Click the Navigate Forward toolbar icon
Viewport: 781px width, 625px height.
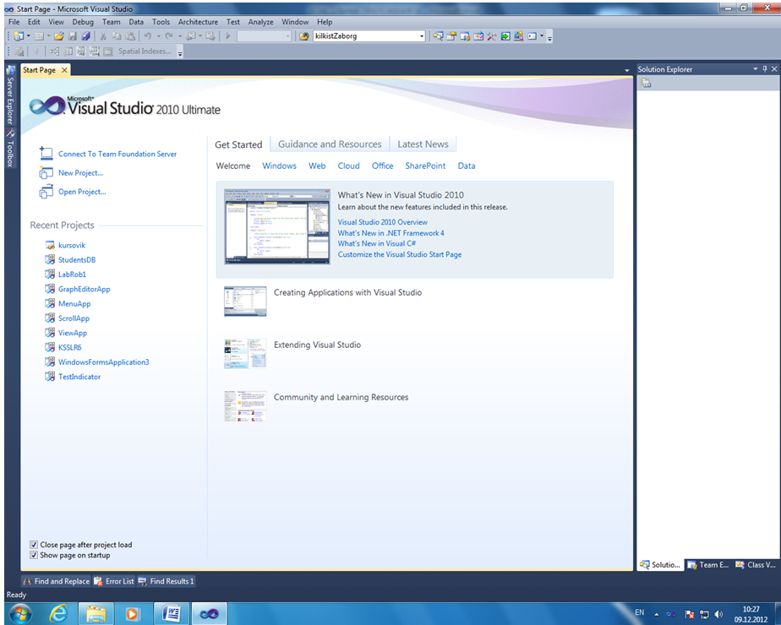point(210,35)
